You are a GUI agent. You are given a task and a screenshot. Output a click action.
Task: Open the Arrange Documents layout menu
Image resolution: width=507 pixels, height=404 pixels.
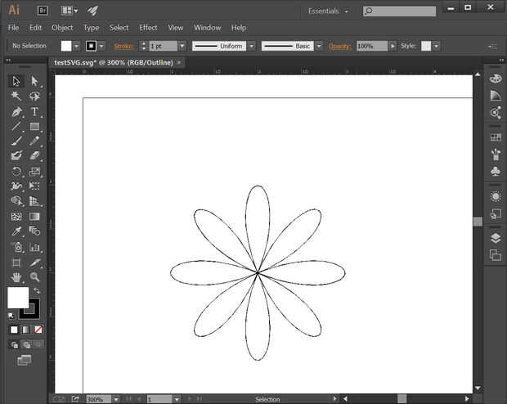[70, 11]
